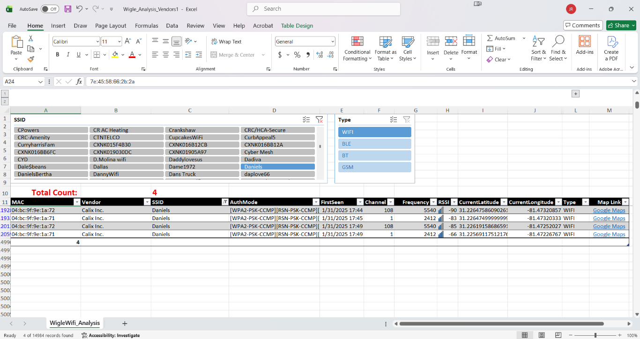The image size is (640, 339).
Task: Click the Paste clipboard icon
Action: click(x=16, y=42)
